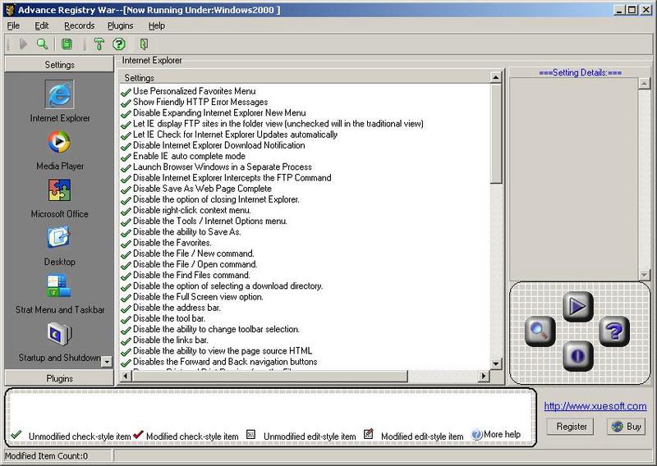Select Disable the Find Files command.

pos(191,276)
